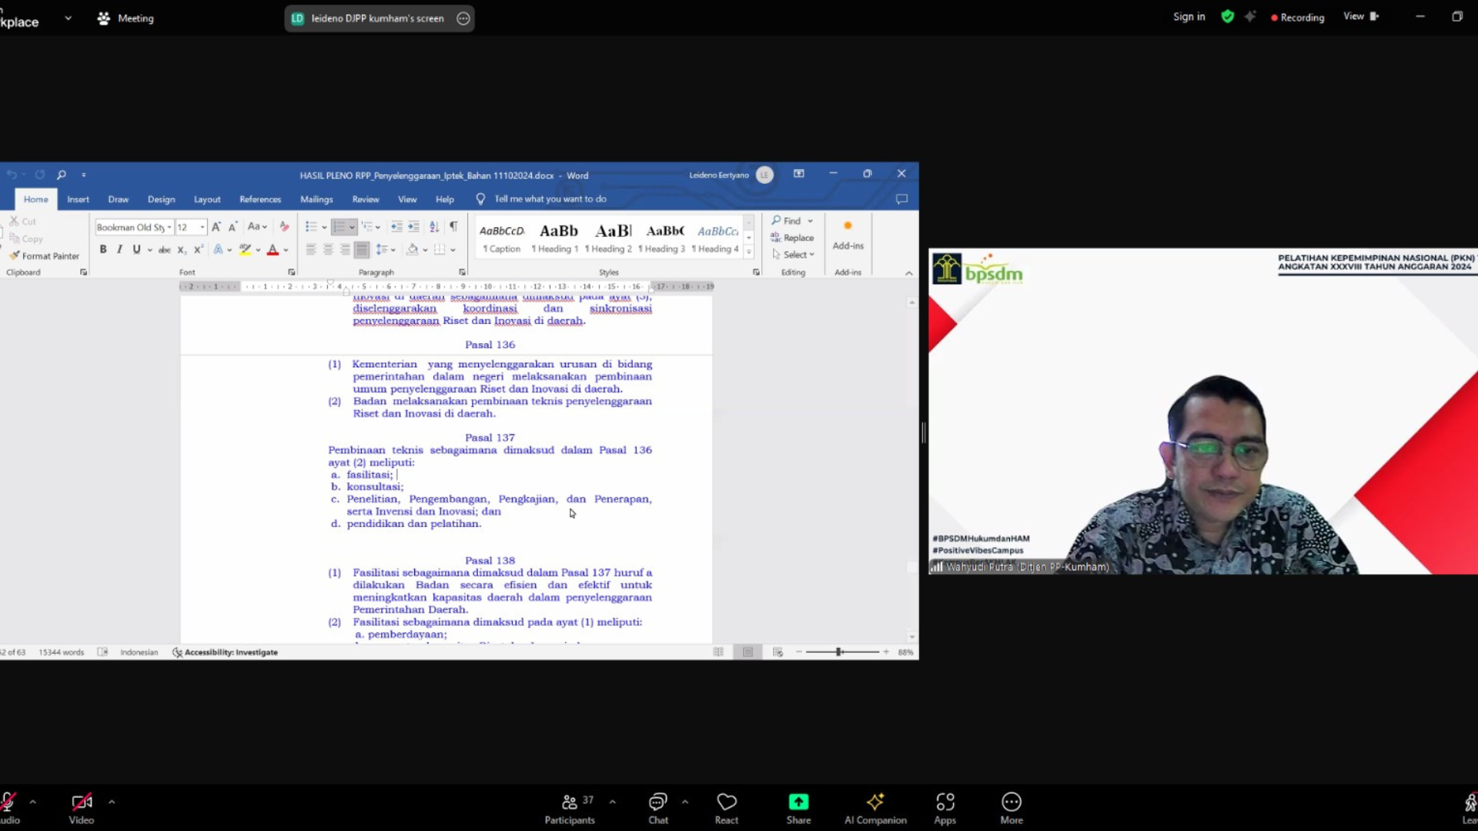Click the View button in Zoom header
The height and width of the screenshot is (831, 1478).
click(1361, 16)
